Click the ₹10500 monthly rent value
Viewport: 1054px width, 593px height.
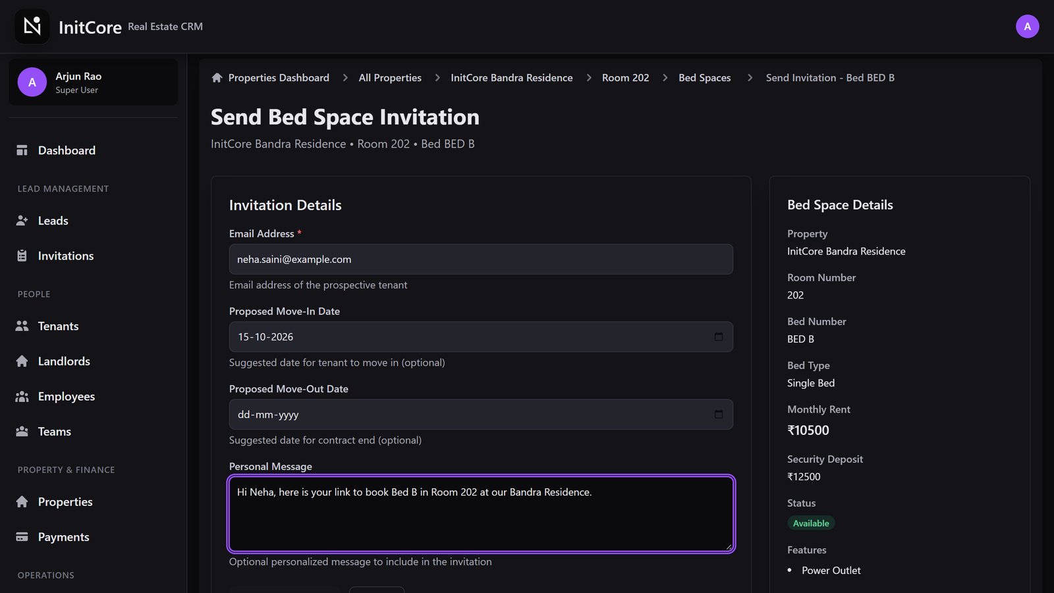808,430
